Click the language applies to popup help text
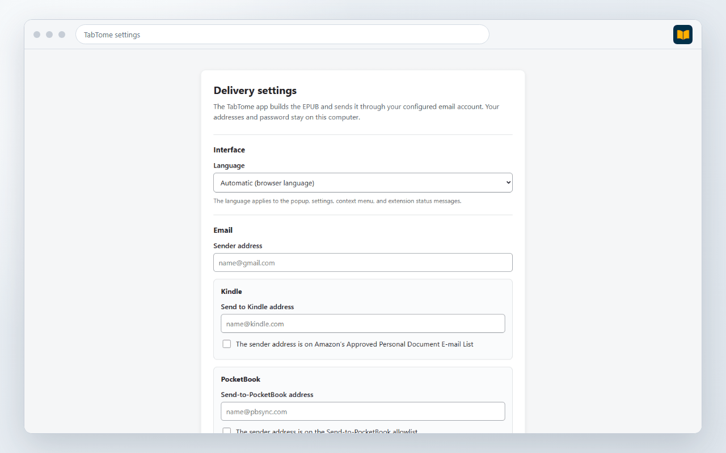The image size is (726, 453). coord(337,201)
